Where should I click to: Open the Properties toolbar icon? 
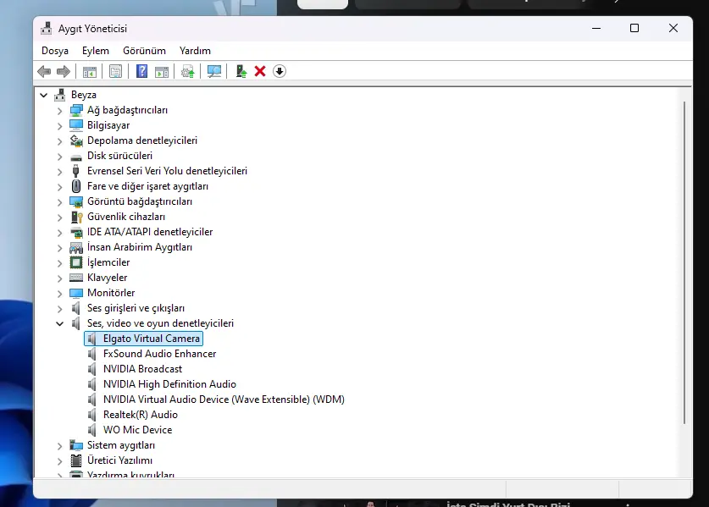[x=116, y=71]
